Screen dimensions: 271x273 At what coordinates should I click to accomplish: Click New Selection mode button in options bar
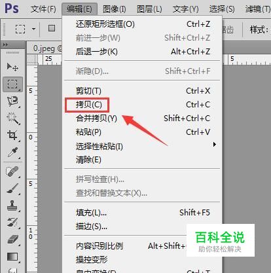coord(52,28)
